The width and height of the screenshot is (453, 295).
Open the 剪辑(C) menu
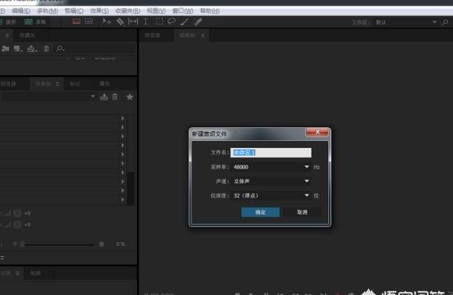[x=74, y=11]
